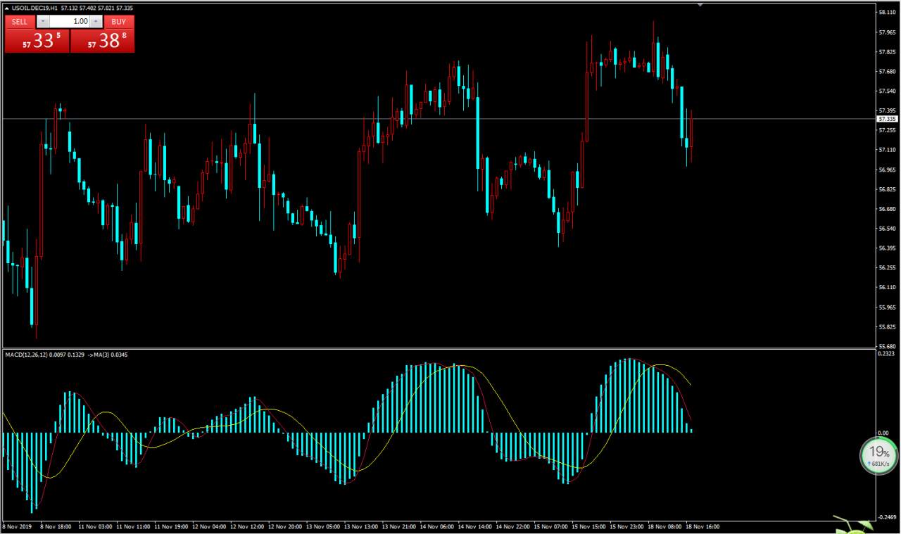Screen dimensions: 901x534
Task: Click the 18 Nov 16:00 time label
Action: [x=703, y=526]
